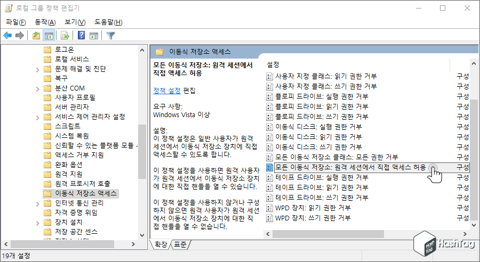
Task: Open the 도움말(H) menu
Action: pyautogui.click(x=108, y=22)
